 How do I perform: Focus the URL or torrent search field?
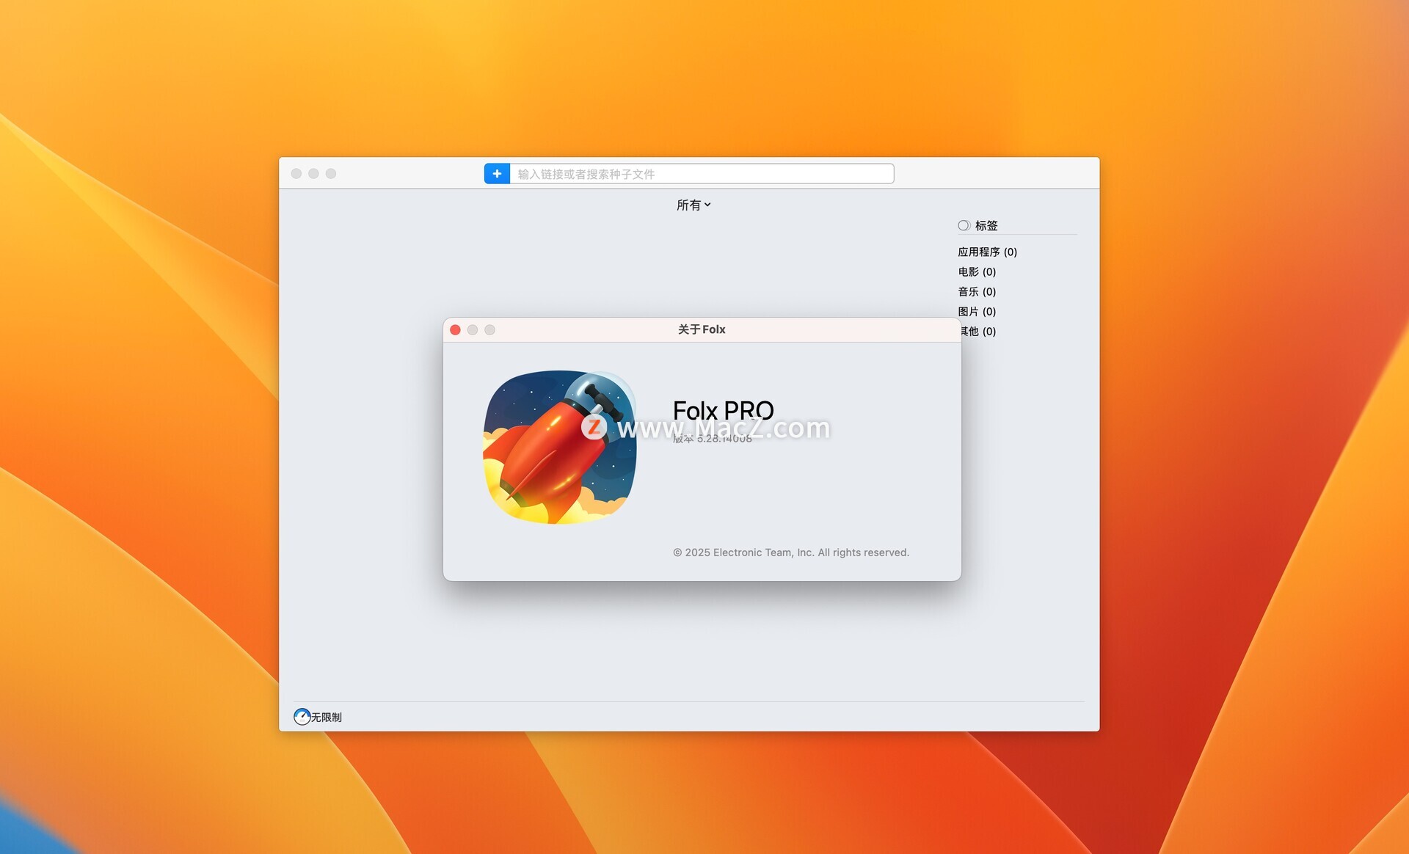[x=702, y=174]
